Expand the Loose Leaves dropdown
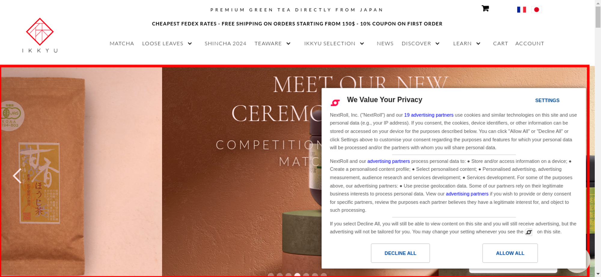This screenshot has height=277, width=601. tap(190, 44)
